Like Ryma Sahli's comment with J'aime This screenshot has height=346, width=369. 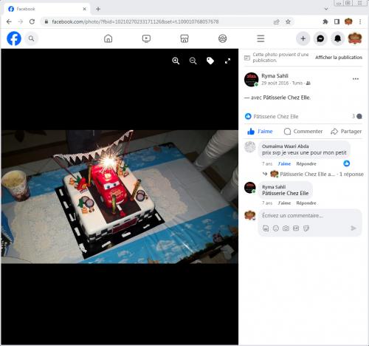(284, 203)
